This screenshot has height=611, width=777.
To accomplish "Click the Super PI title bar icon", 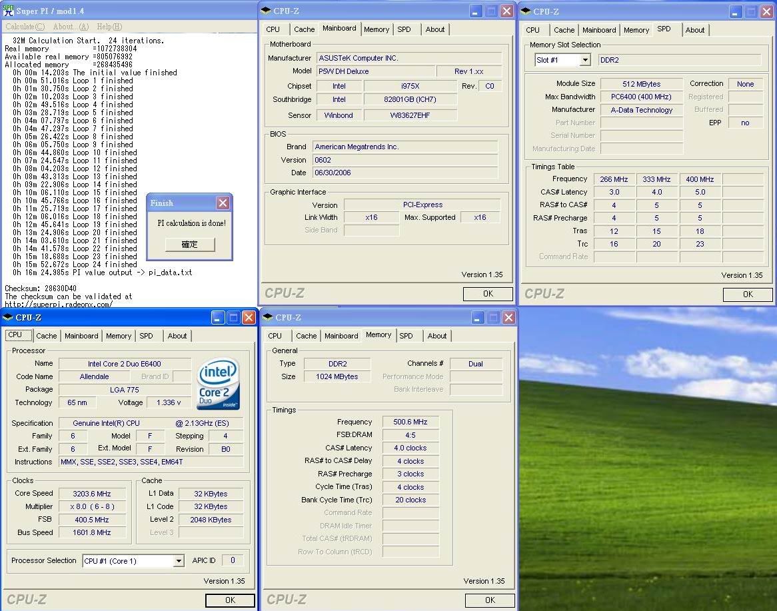I will [8, 11].
